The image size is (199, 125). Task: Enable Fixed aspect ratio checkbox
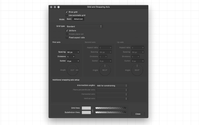(x=67, y=38)
